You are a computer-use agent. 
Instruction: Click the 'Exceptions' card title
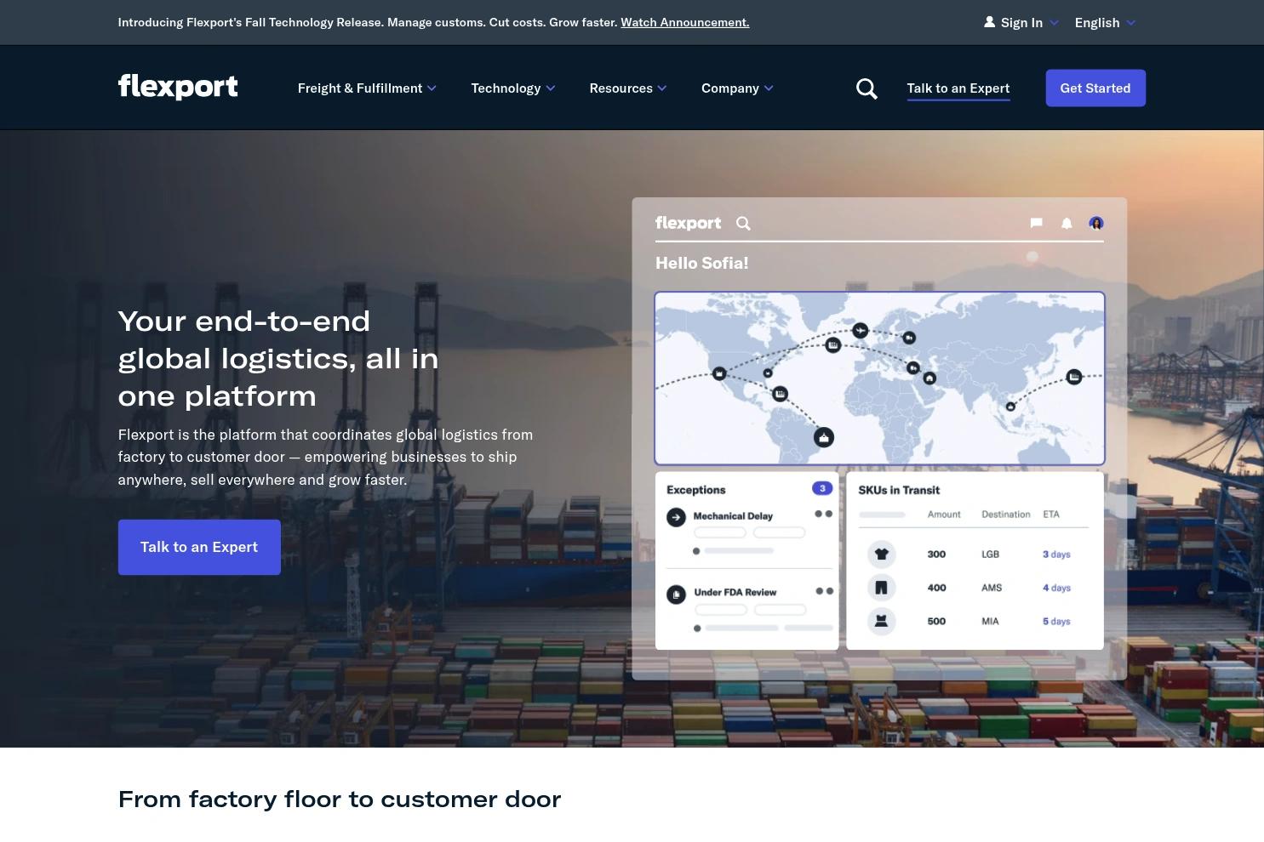coord(696,490)
